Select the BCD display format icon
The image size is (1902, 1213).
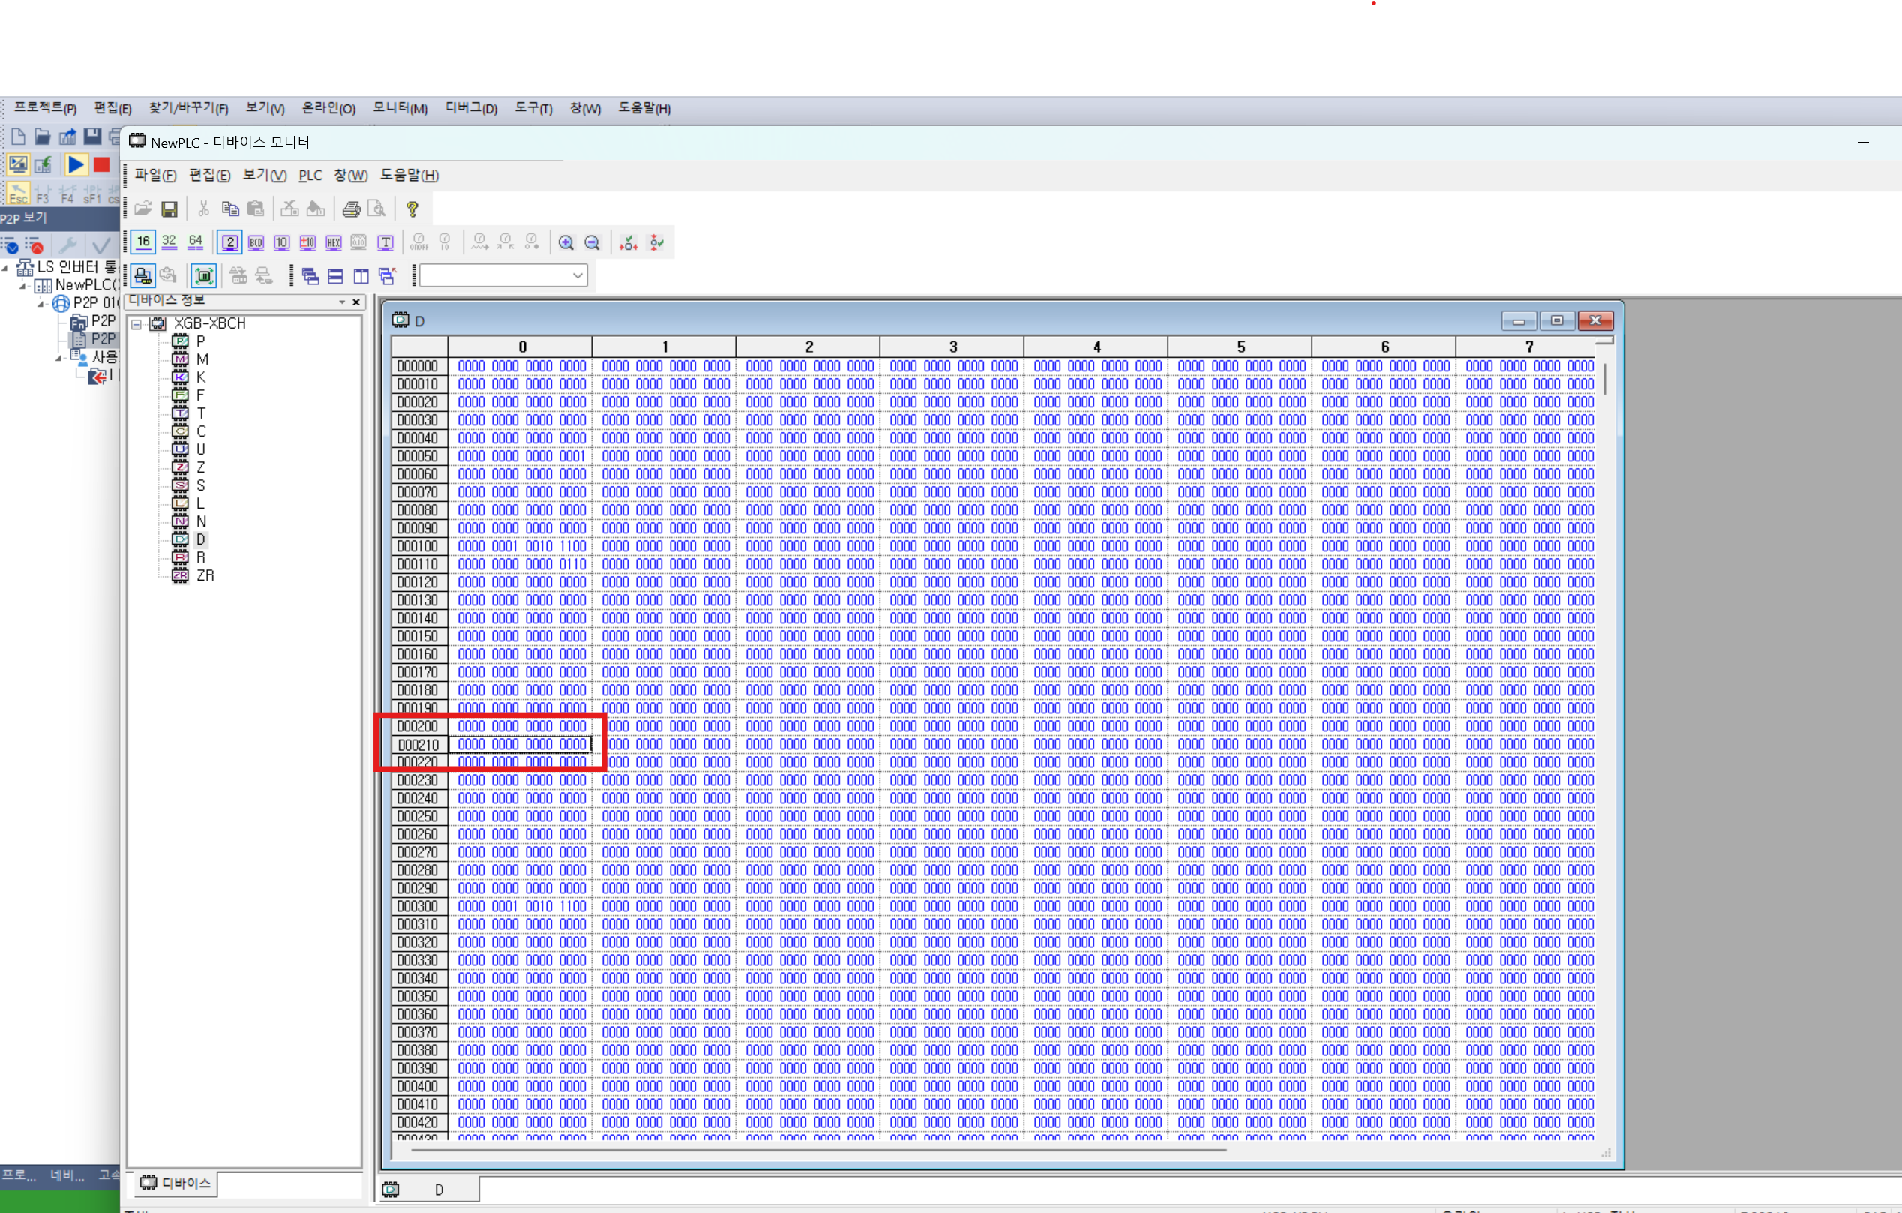click(x=256, y=242)
